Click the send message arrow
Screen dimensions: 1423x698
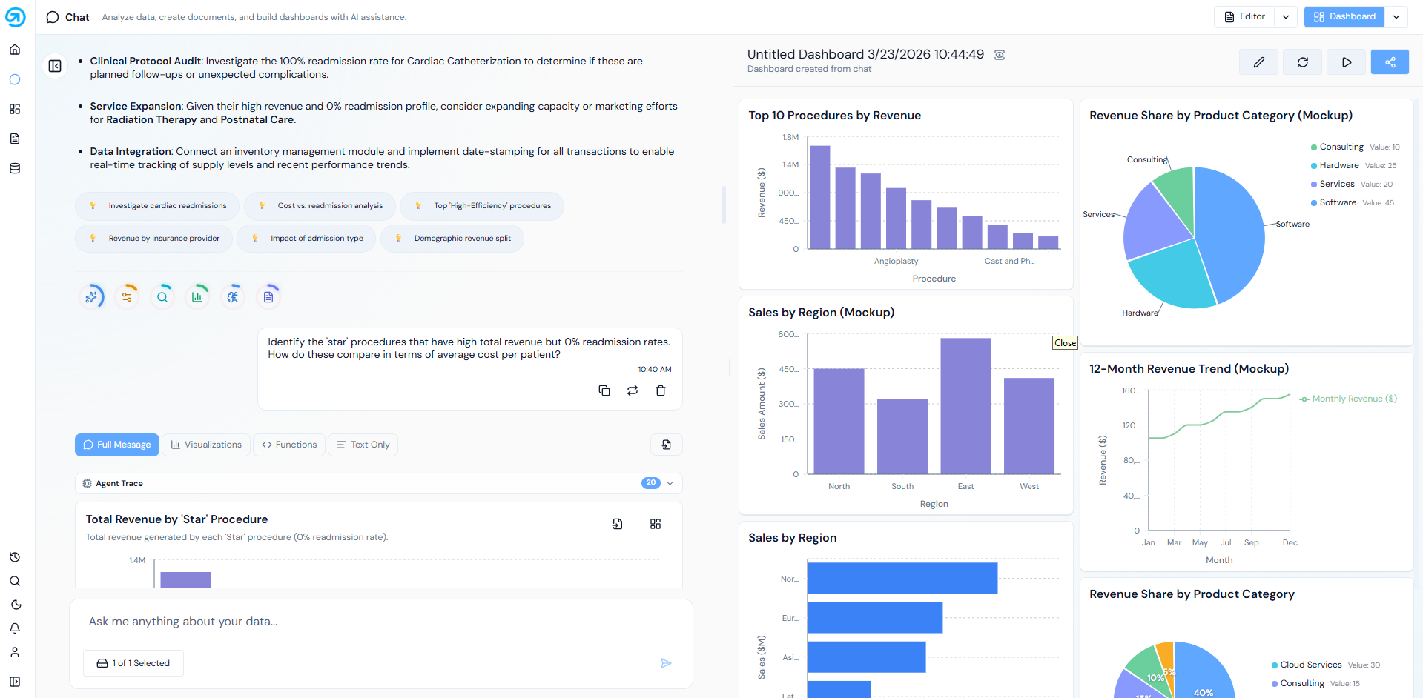tap(666, 663)
